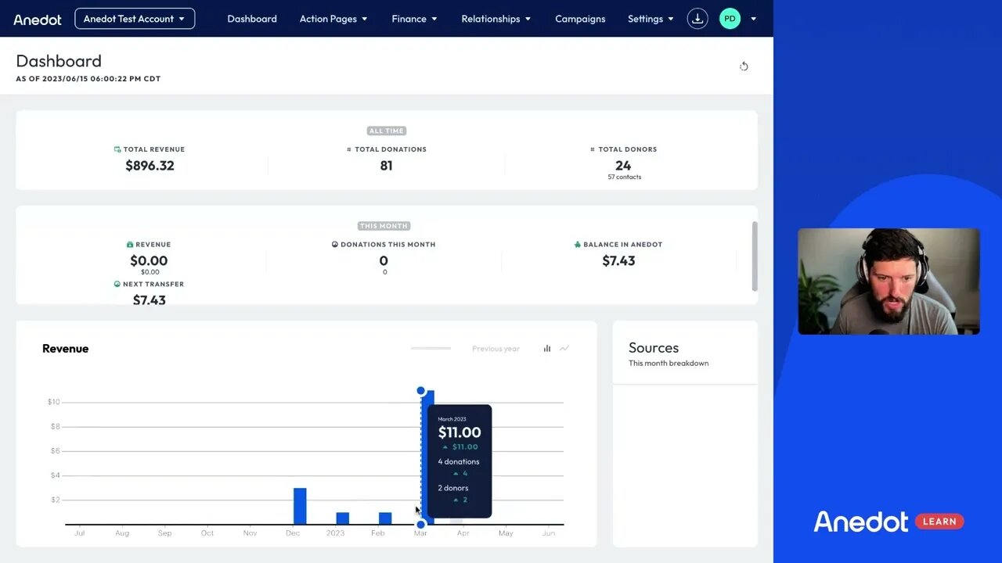Image resolution: width=1002 pixels, height=563 pixels.
Task: Click the ALL TIME badge
Action: pos(387,131)
